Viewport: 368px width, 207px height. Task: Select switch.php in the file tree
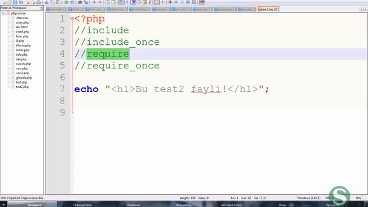[x=23, y=64]
